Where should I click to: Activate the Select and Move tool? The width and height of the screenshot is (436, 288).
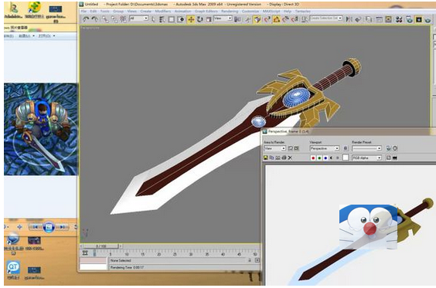coord(191,19)
